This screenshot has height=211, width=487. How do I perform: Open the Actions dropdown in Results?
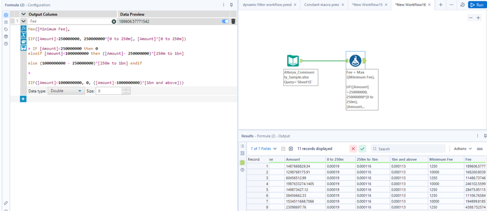tap(463, 149)
